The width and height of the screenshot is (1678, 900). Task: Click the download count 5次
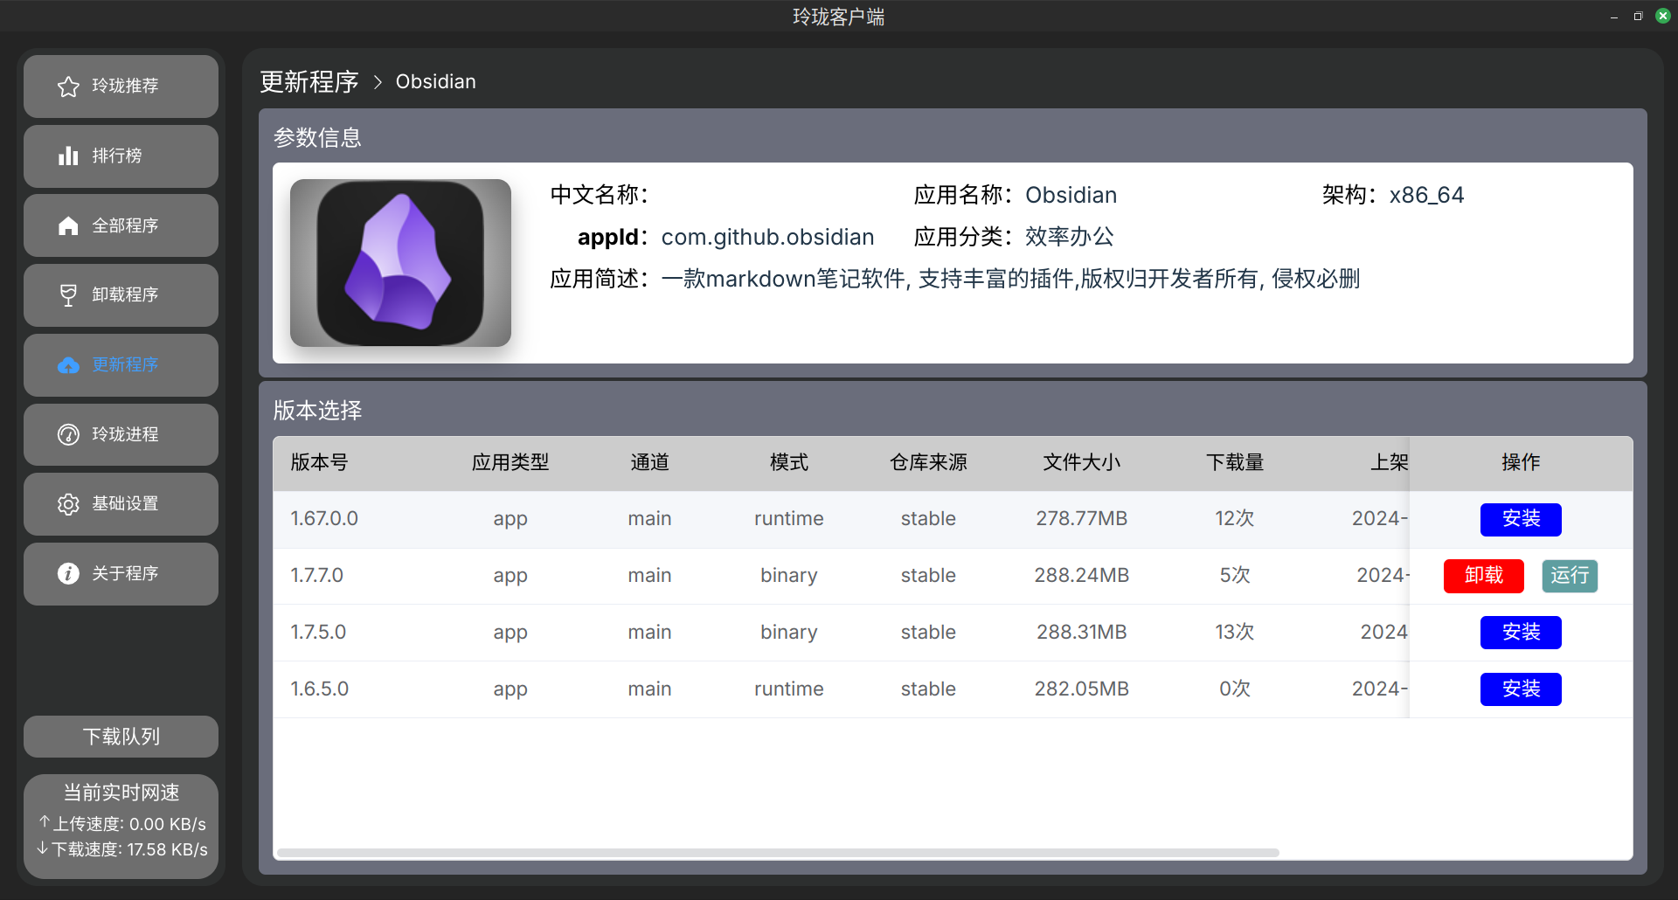coord(1235,576)
